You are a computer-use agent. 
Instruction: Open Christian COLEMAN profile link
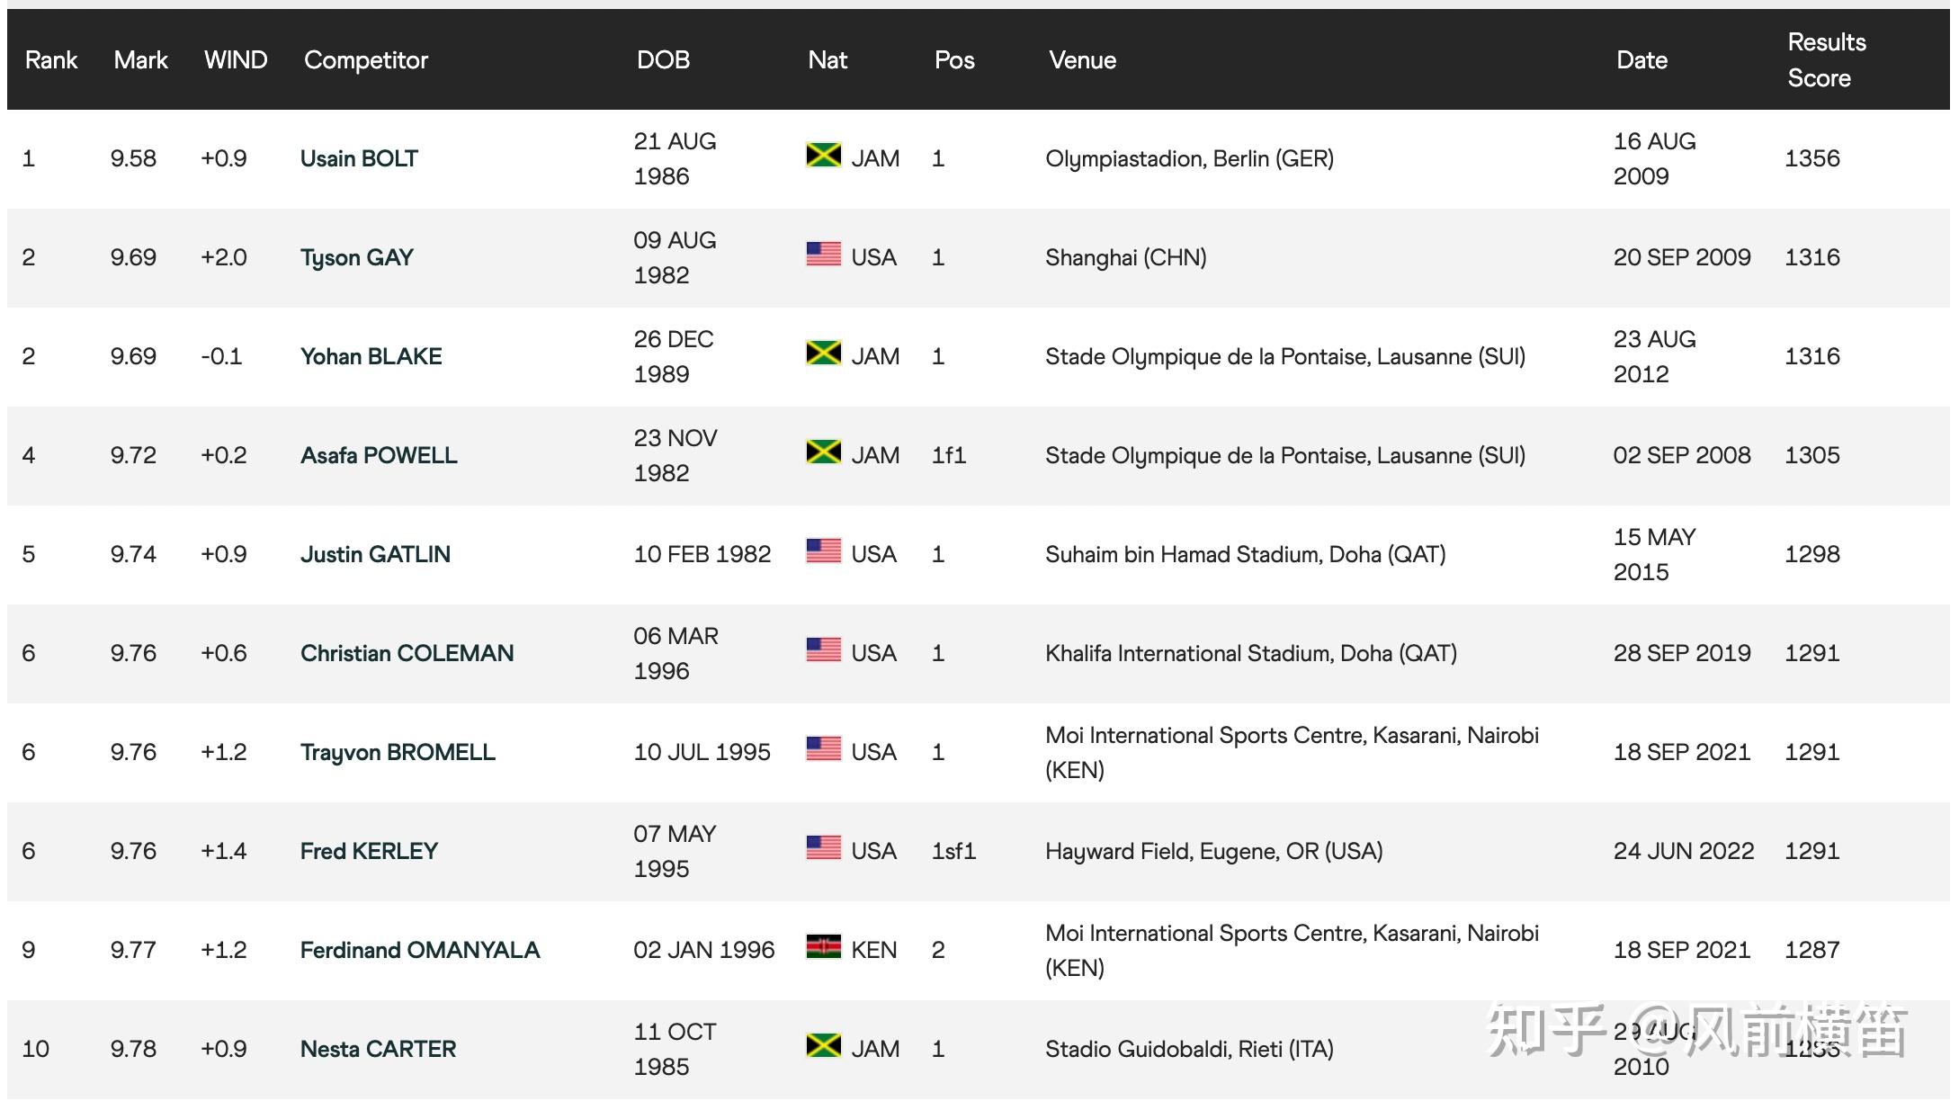click(407, 654)
